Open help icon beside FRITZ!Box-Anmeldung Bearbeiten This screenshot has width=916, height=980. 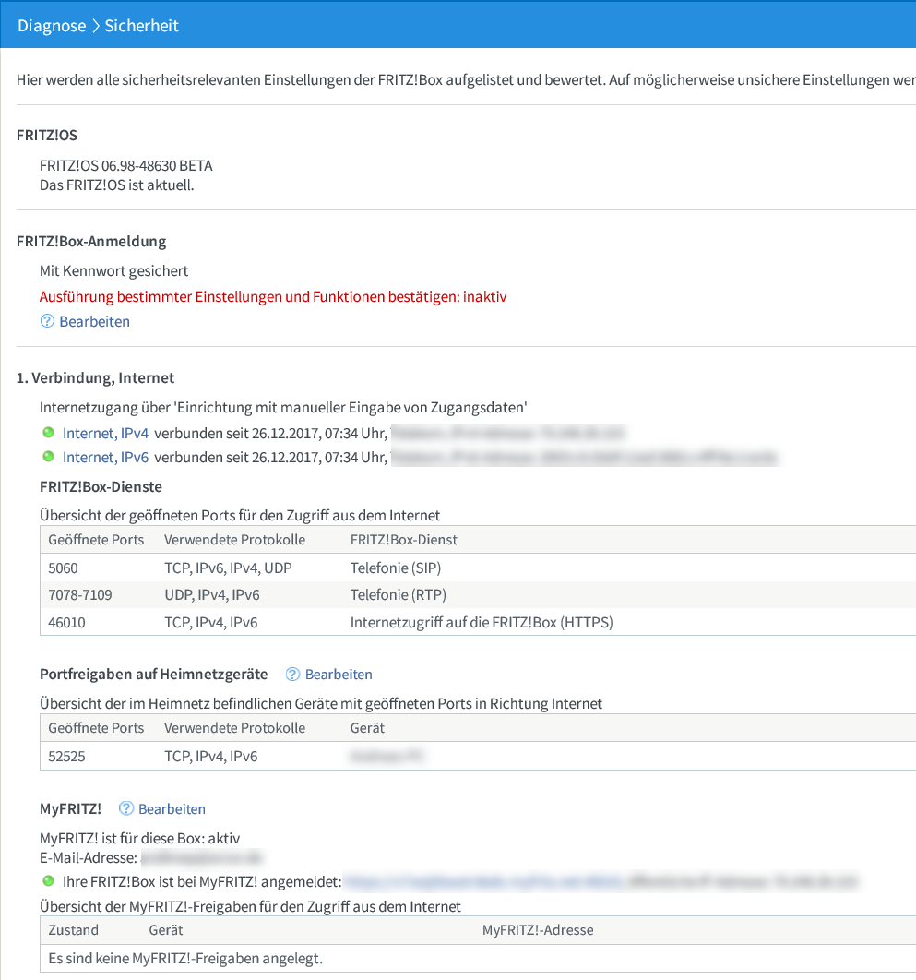point(47,321)
